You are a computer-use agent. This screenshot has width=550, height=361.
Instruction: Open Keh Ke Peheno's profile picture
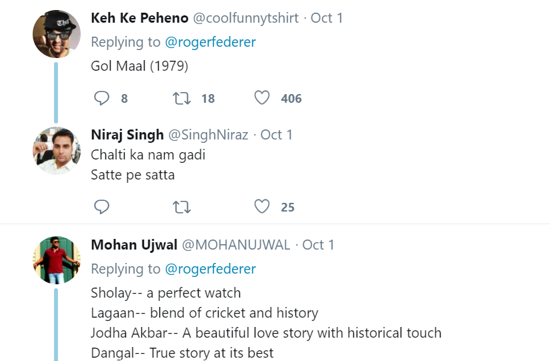click(x=57, y=34)
